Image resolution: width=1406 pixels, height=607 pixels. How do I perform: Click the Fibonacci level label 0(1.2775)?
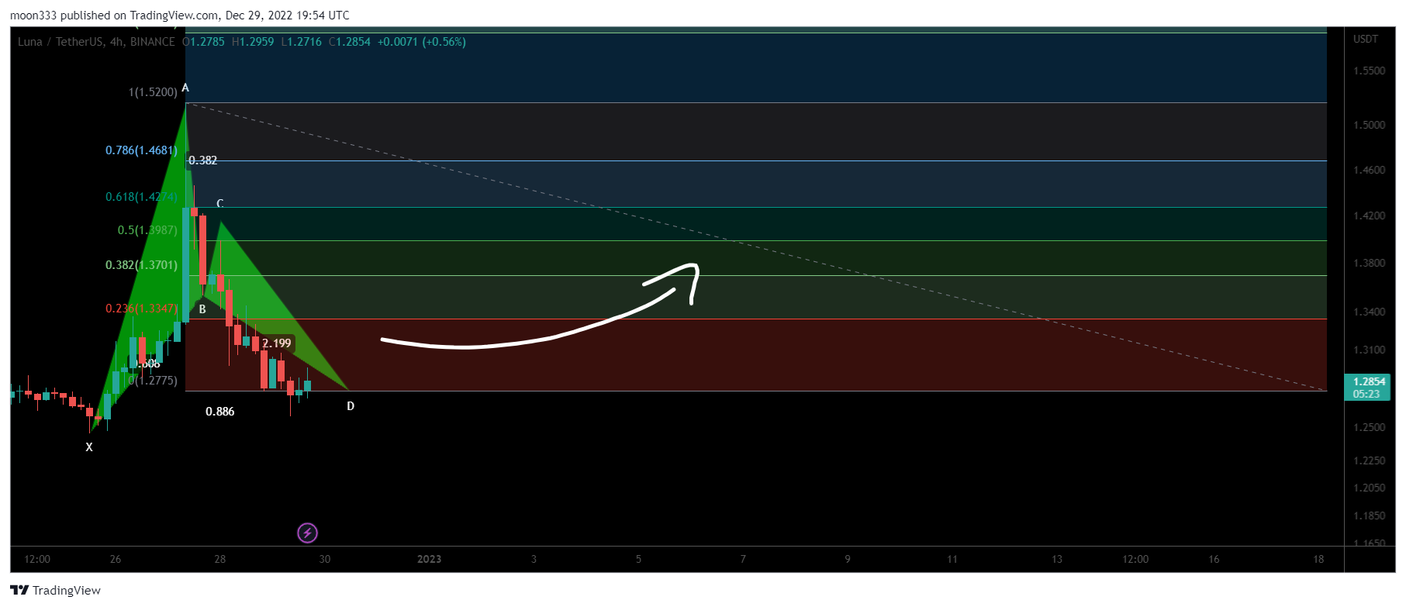[153, 381]
